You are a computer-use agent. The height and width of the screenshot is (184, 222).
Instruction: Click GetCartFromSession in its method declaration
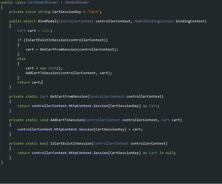(x=69, y=96)
